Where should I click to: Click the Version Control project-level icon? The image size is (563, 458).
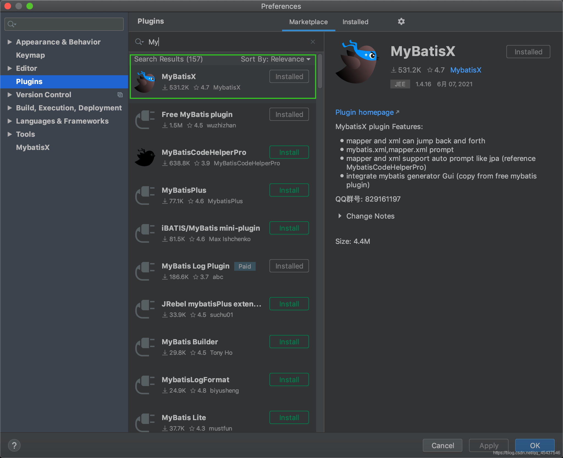tap(120, 95)
